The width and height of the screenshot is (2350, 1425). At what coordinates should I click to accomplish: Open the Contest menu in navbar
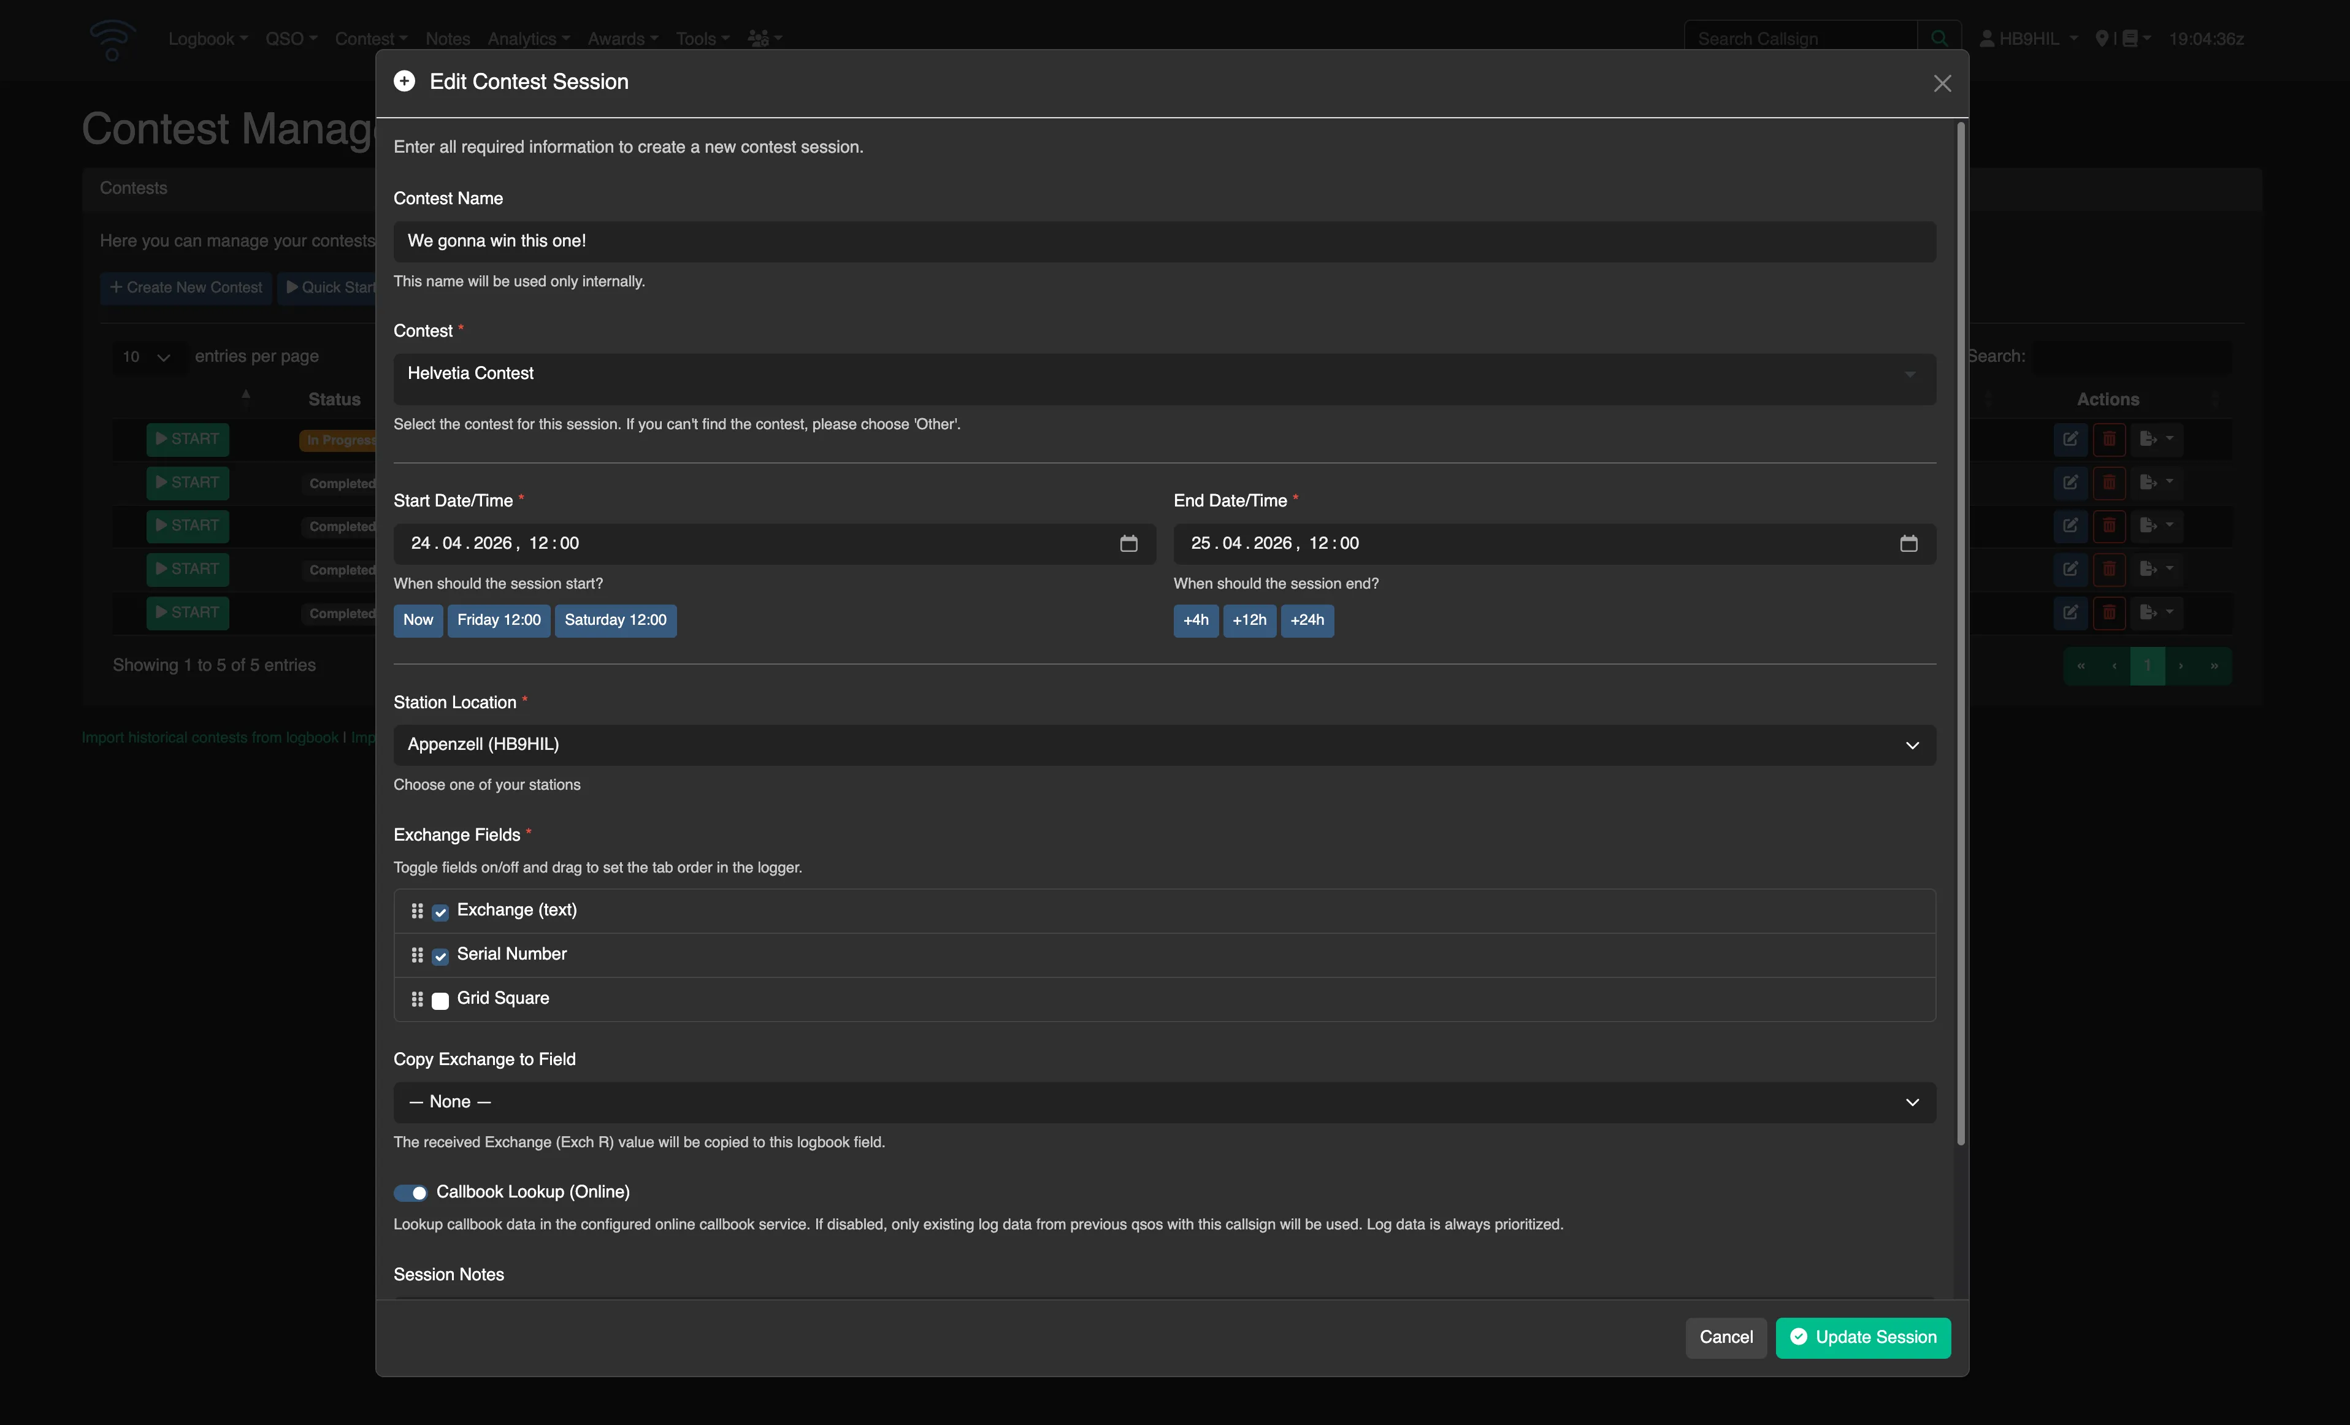click(371, 38)
